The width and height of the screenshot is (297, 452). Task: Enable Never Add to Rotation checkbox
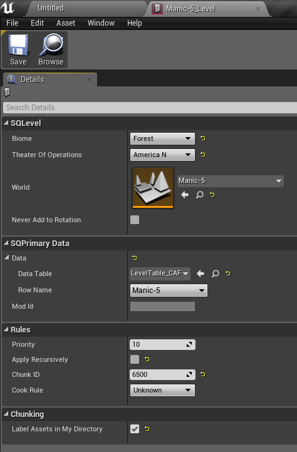135,220
